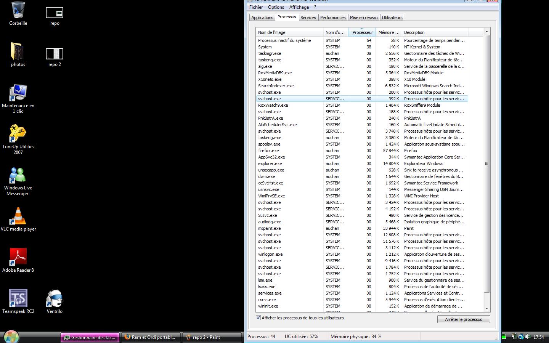Switch to the Performances tab
Screen dimensions: 549x343
[333, 18]
